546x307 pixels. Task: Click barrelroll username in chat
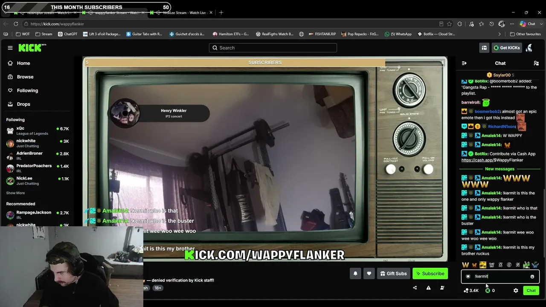coord(471,102)
